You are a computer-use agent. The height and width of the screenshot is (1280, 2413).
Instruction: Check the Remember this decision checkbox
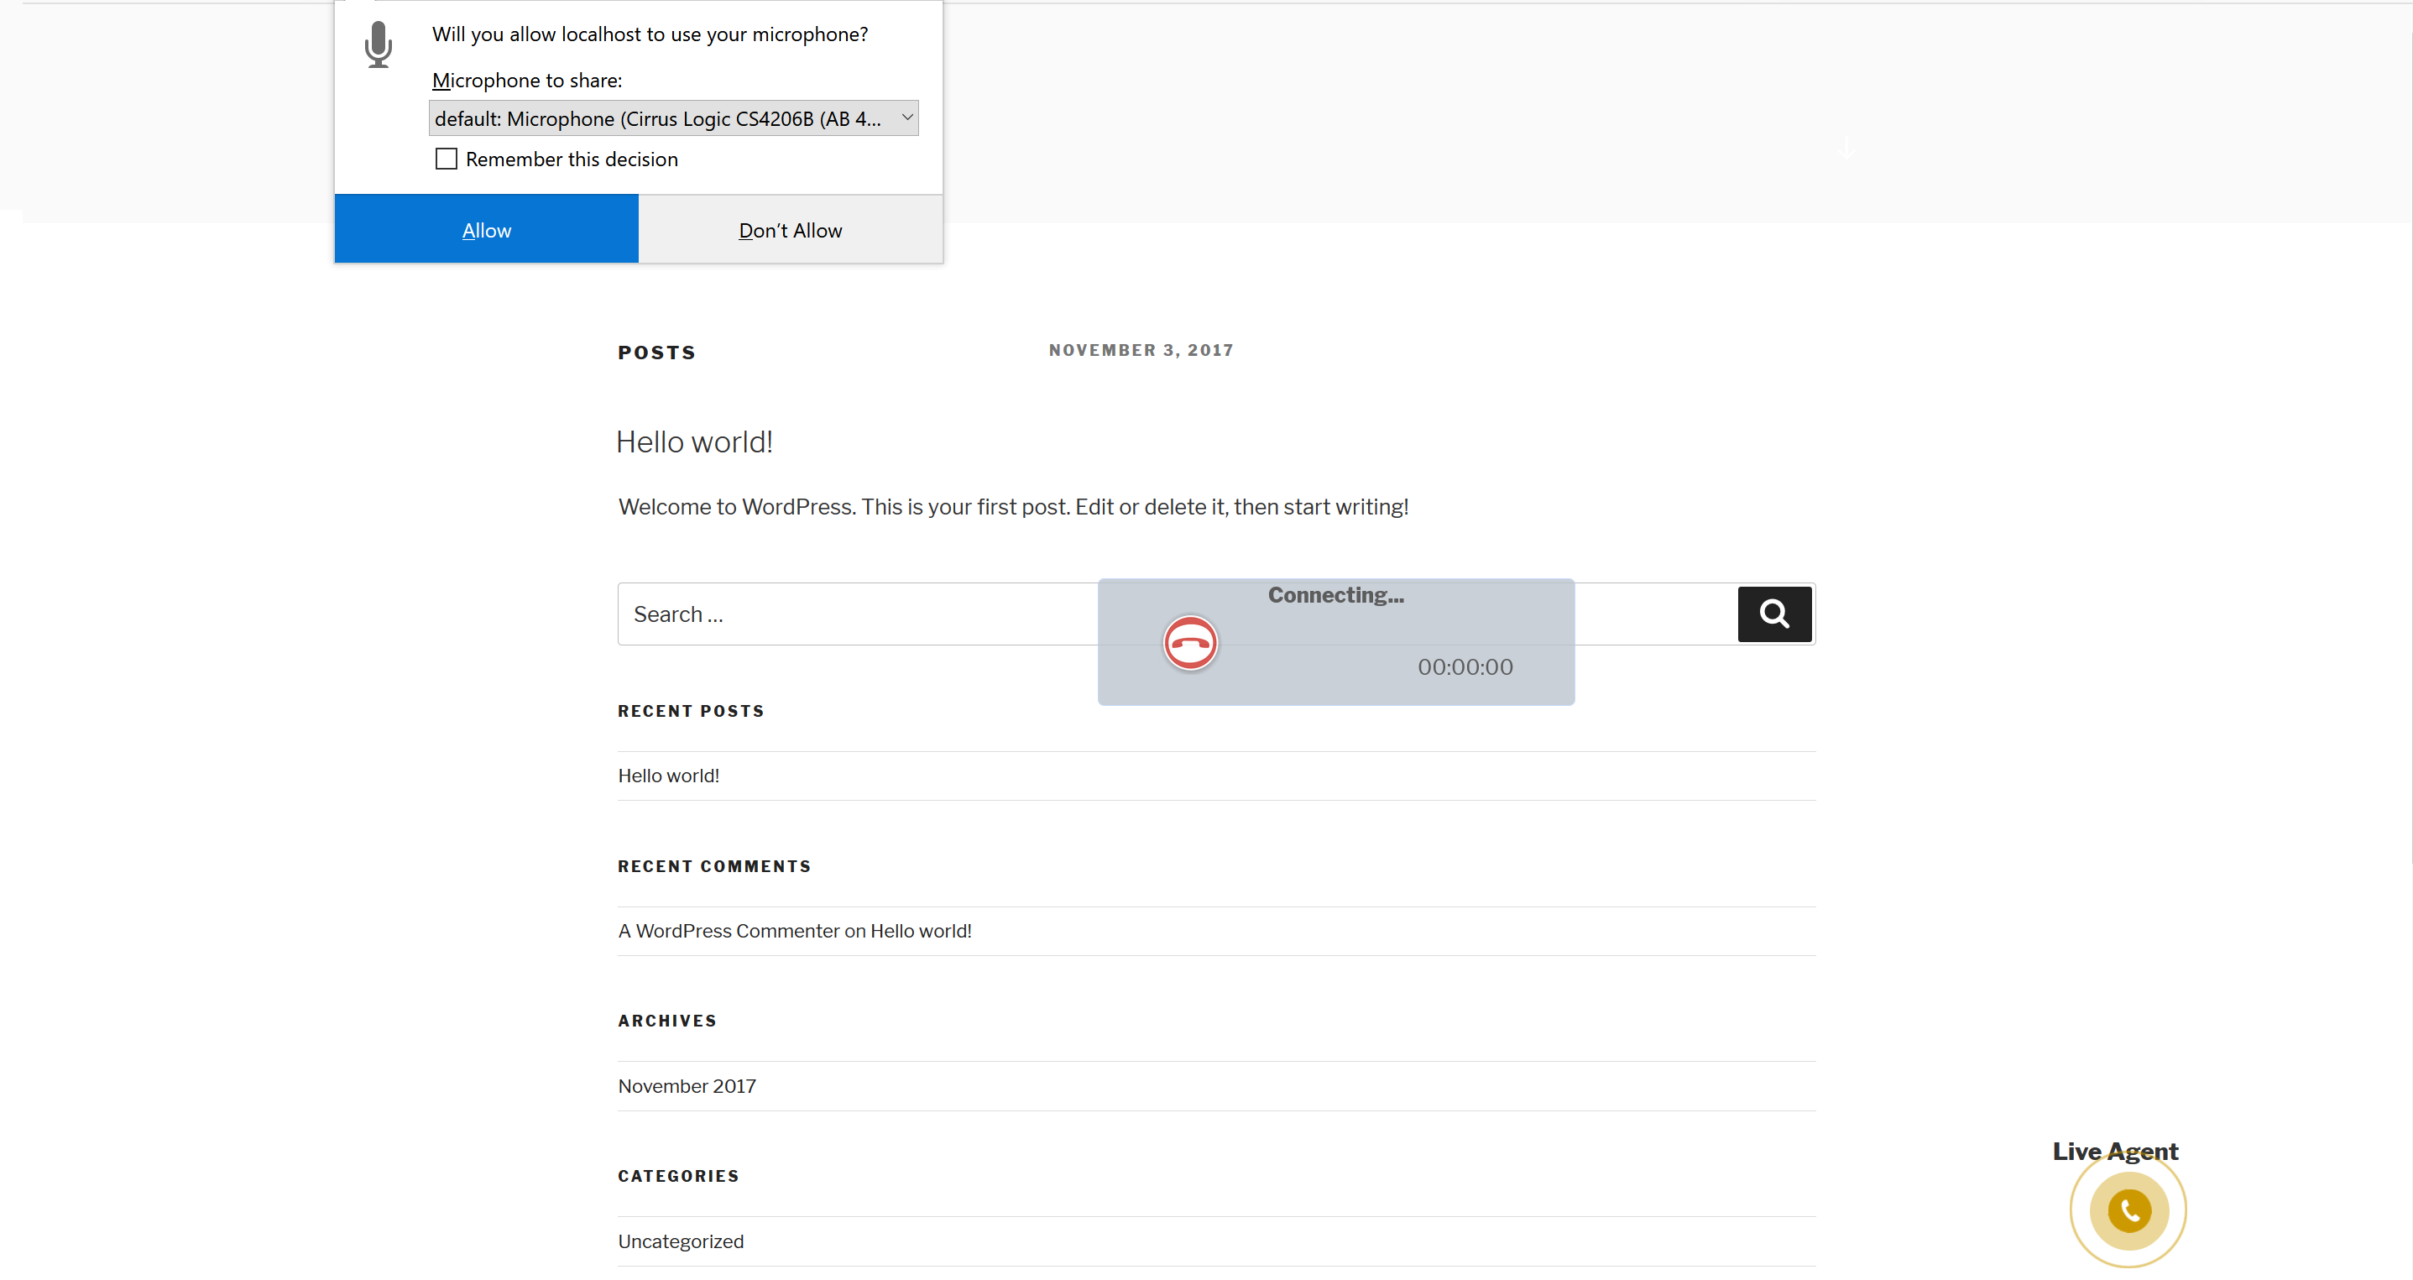click(x=446, y=159)
